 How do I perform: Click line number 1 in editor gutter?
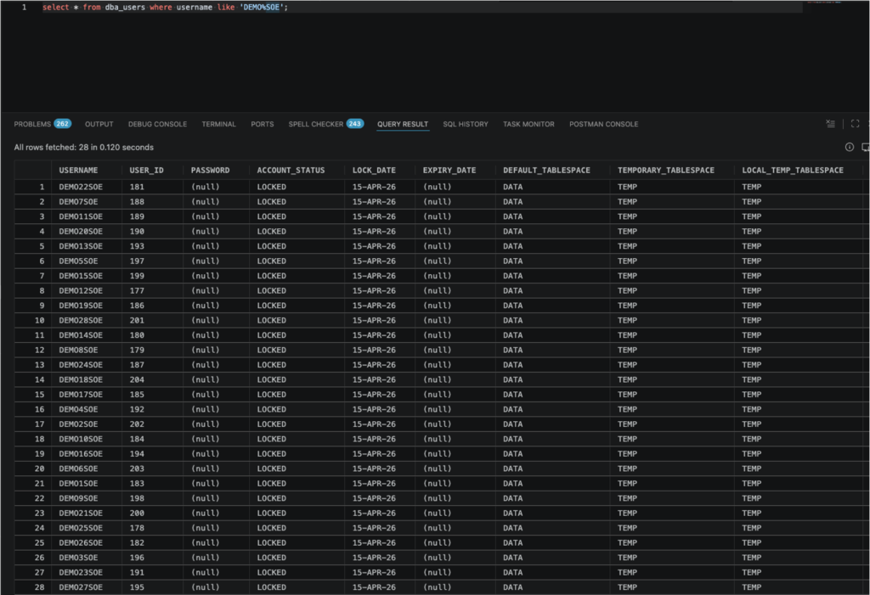(24, 7)
